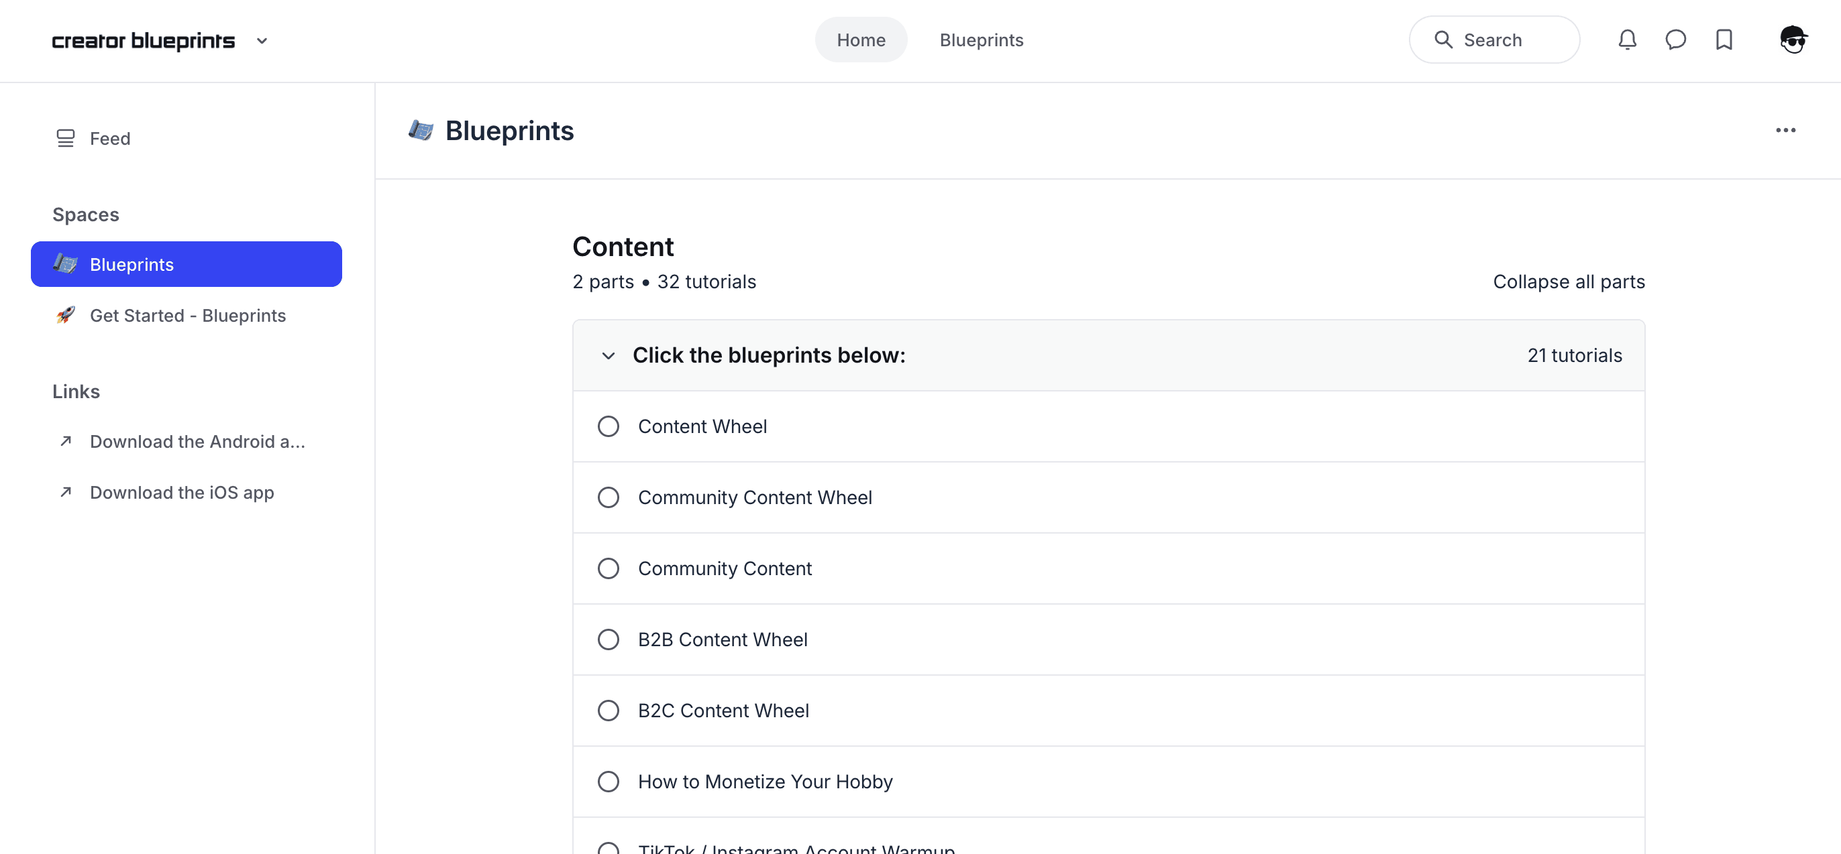The height and width of the screenshot is (854, 1841).
Task: Click Collapse all parts
Action: pyautogui.click(x=1569, y=282)
